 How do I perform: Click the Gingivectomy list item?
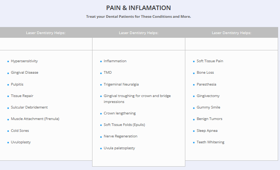tap(208, 96)
